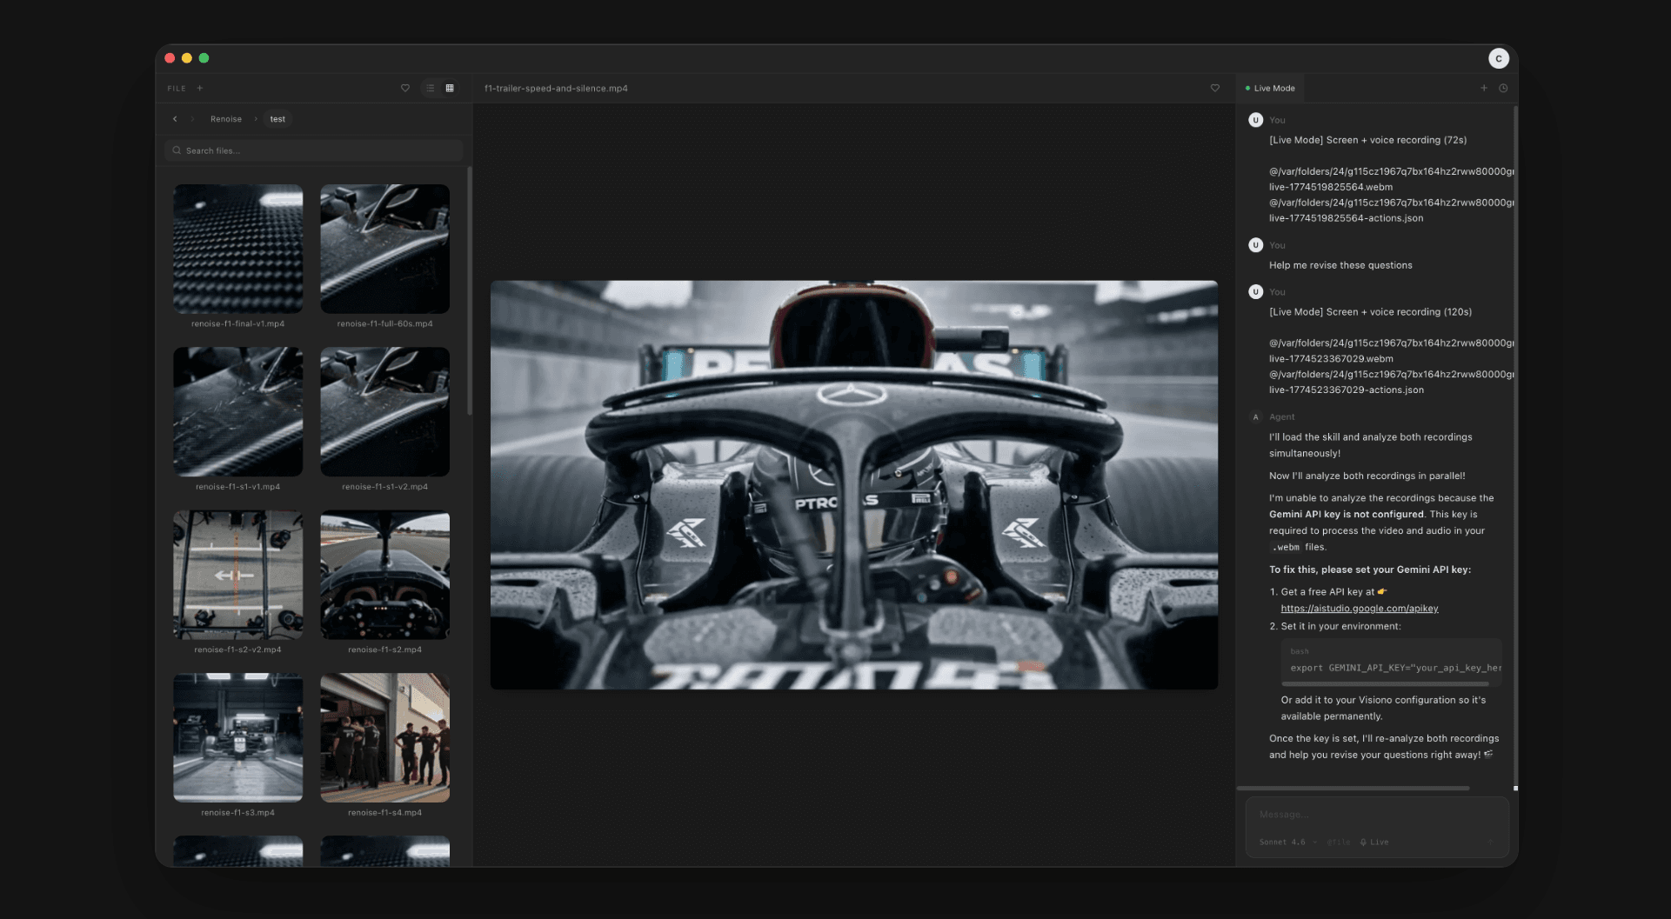
Task: Minimize the window with the yellow button
Action: click(x=187, y=58)
